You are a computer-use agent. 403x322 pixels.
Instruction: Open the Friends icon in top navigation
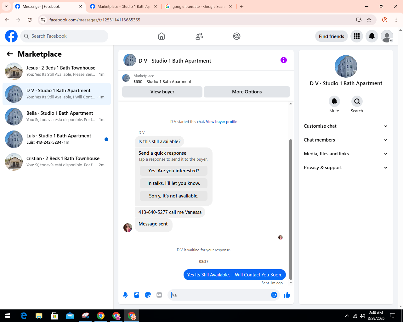(199, 36)
